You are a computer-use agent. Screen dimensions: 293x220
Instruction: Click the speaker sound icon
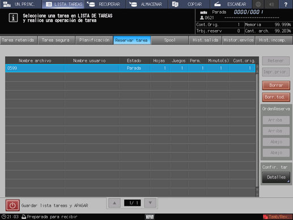[x=271, y=4]
